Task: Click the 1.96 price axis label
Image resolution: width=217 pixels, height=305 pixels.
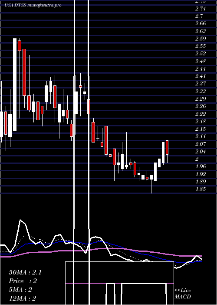Action: [x=201, y=166]
